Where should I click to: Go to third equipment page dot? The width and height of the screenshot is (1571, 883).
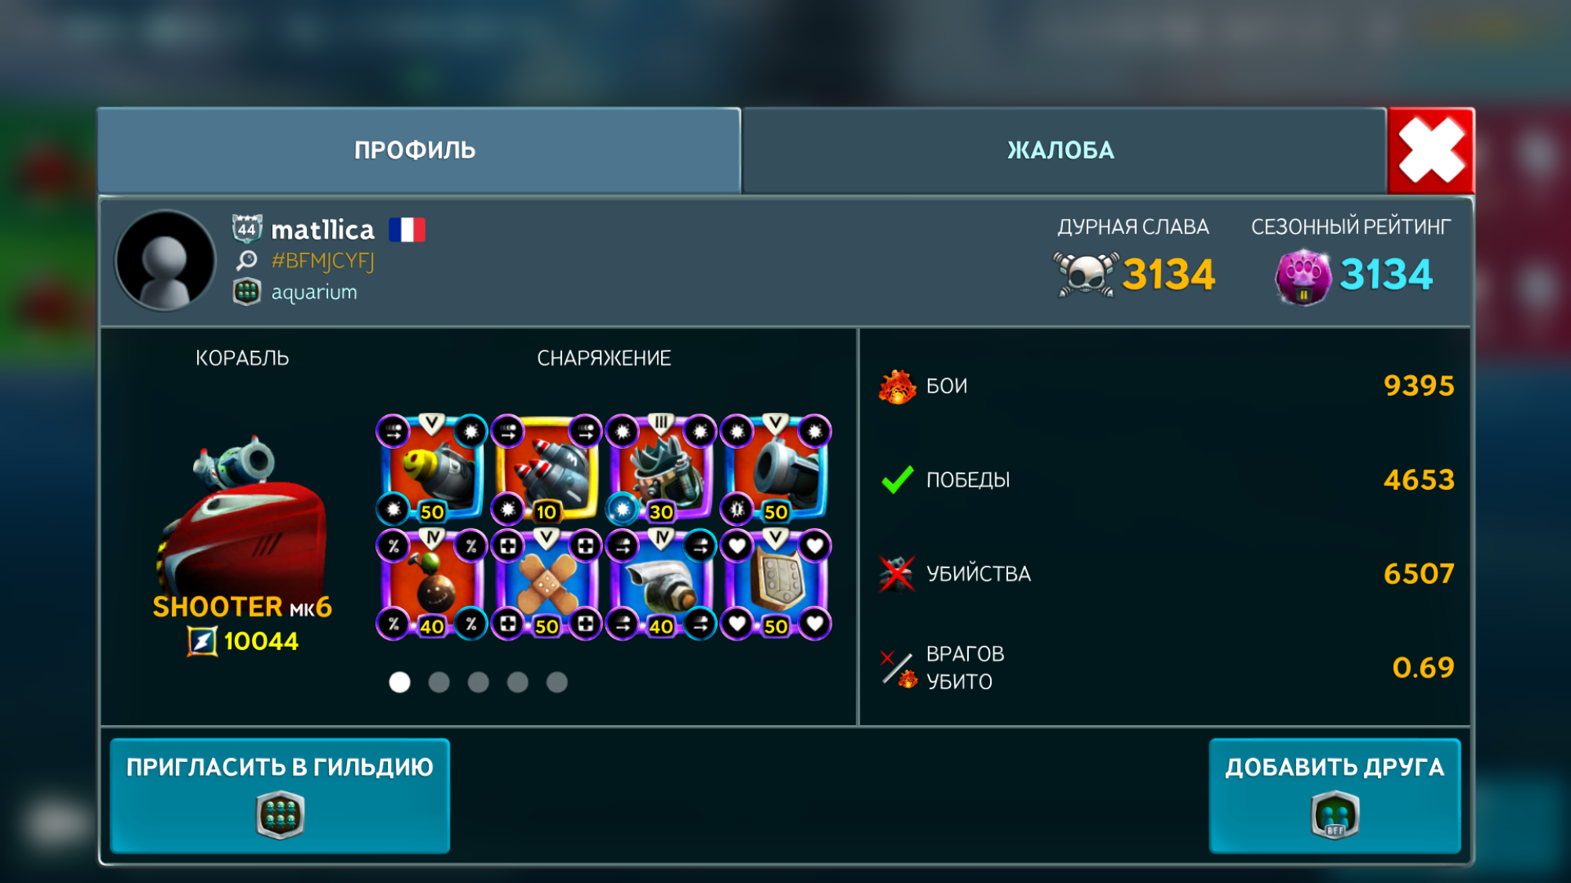click(478, 682)
